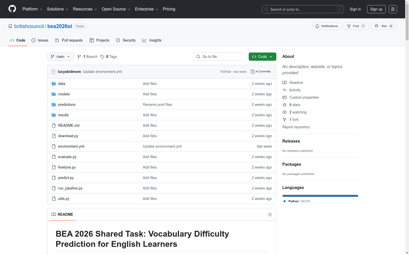This screenshot has height=255, width=409.
Task: Open the Packages heading link
Action: click(292, 164)
